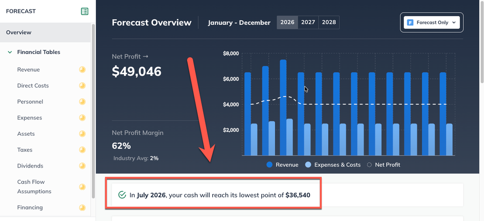This screenshot has height=221, width=484.
Task: Switch to the 2027 year tab
Action: point(308,23)
